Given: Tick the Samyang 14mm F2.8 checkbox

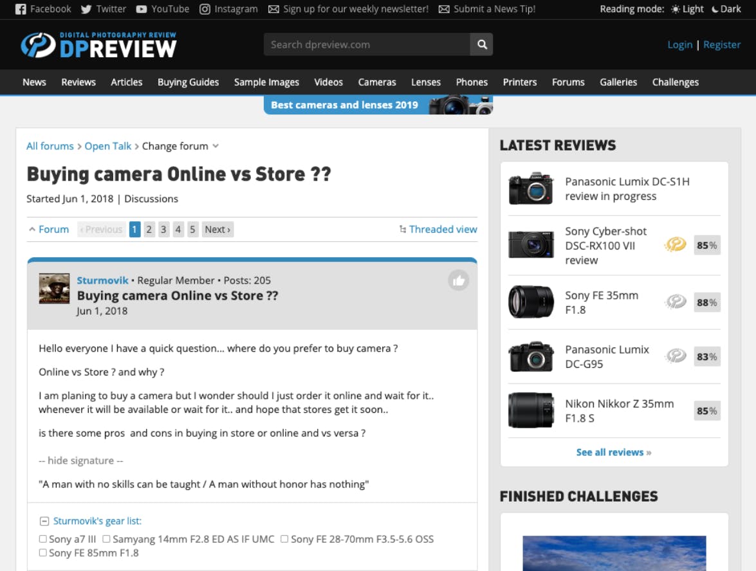Looking at the screenshot, I should [107, 539].
